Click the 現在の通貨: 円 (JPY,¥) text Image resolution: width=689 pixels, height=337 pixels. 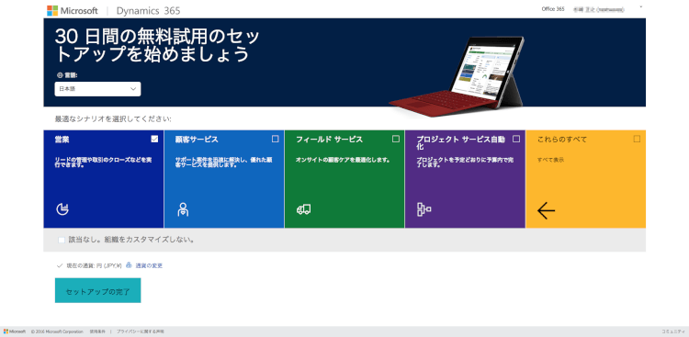pos(94,265)
